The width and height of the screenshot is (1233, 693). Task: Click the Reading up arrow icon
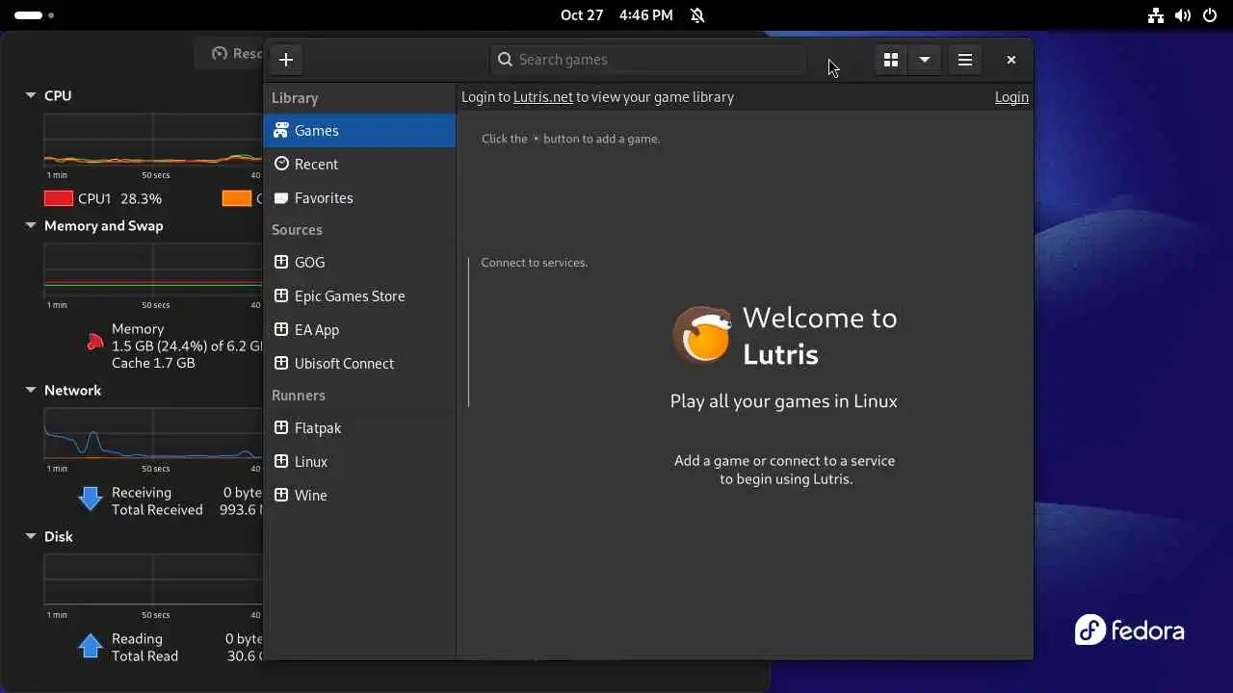pyautogui.click(x=91, y=645)
